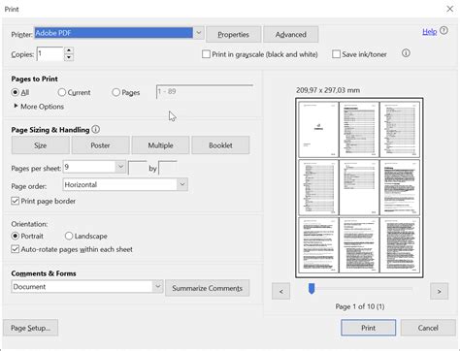
Task: Open the Printer dropdown list
Action: coord(199,33)
